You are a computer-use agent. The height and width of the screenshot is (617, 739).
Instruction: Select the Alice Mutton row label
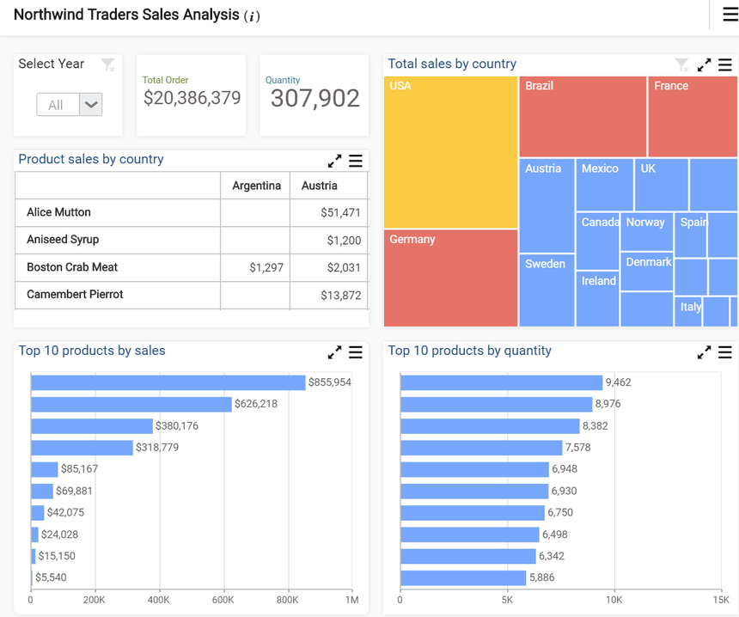(x=58, y=212)
